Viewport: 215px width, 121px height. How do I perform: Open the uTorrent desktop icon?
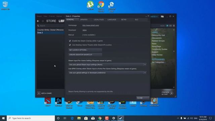click(90, 5)
